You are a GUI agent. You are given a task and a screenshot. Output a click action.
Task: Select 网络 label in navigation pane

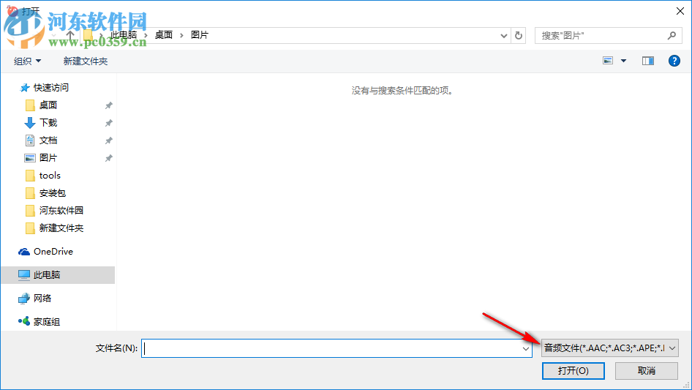click(42, 298)
